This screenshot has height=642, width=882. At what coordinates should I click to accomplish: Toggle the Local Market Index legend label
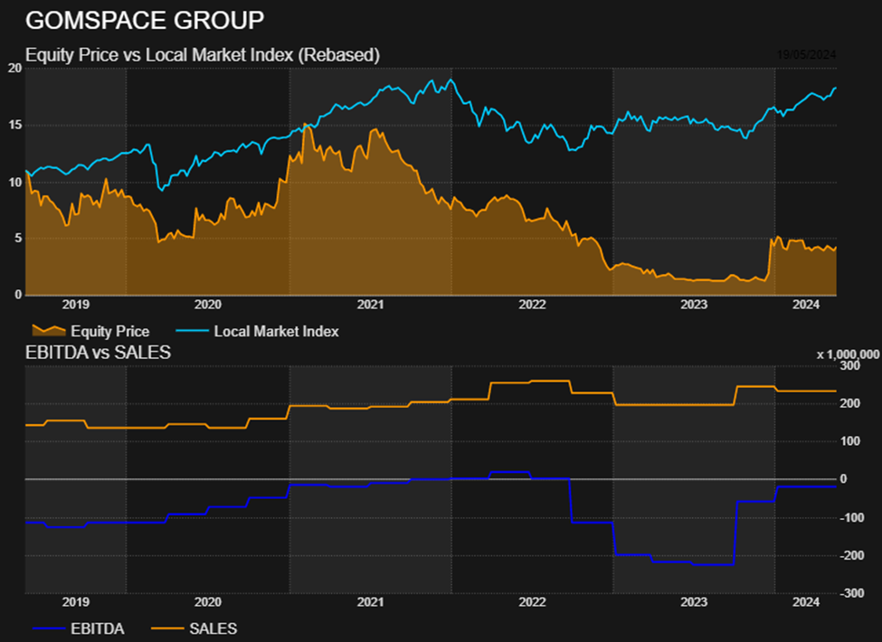[x=276, y=332]
